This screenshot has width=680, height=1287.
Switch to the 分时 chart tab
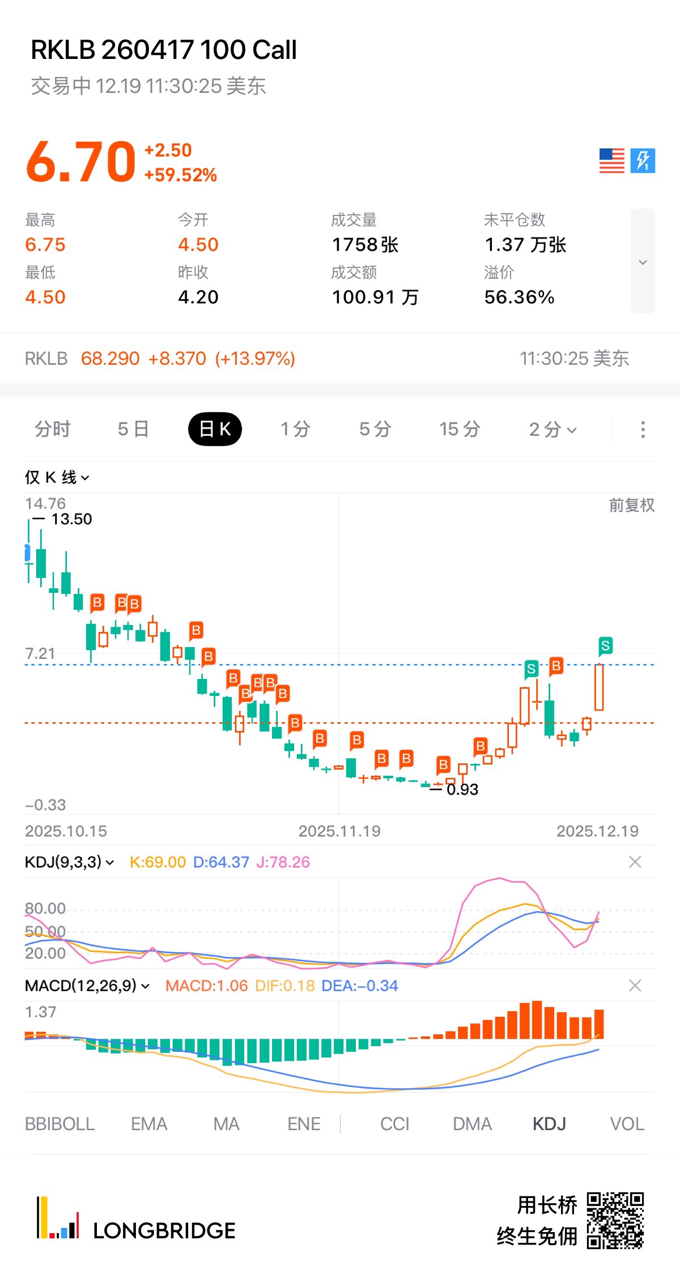(53, 430)
